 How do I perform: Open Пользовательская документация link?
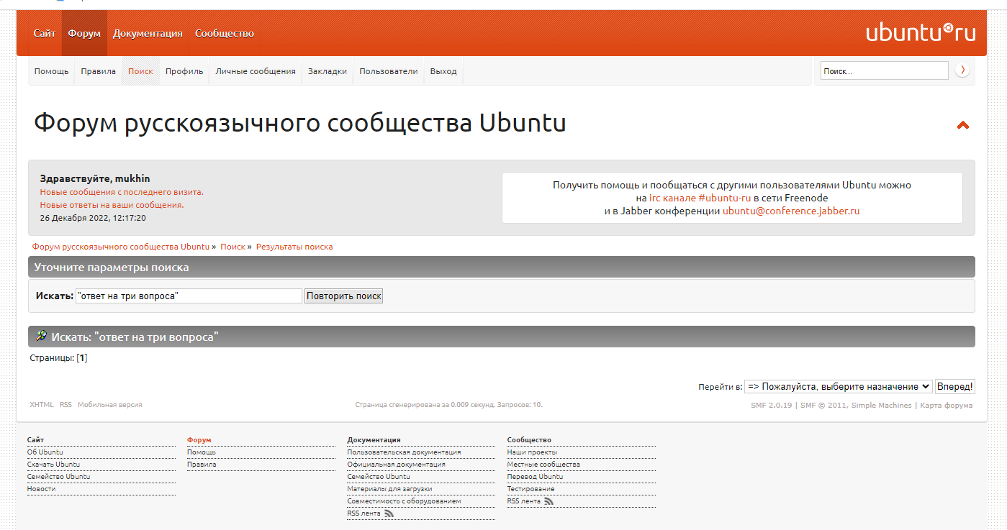click(x=404, y=452)
